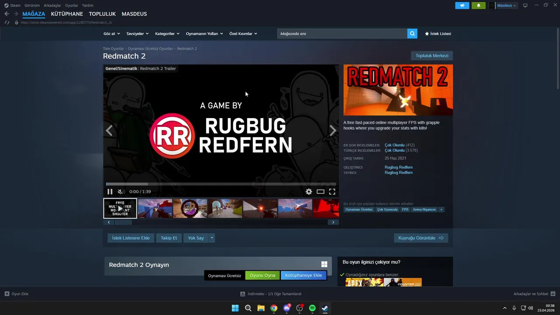Open publisher Rugbug Redfern link

tap(399, 172)
